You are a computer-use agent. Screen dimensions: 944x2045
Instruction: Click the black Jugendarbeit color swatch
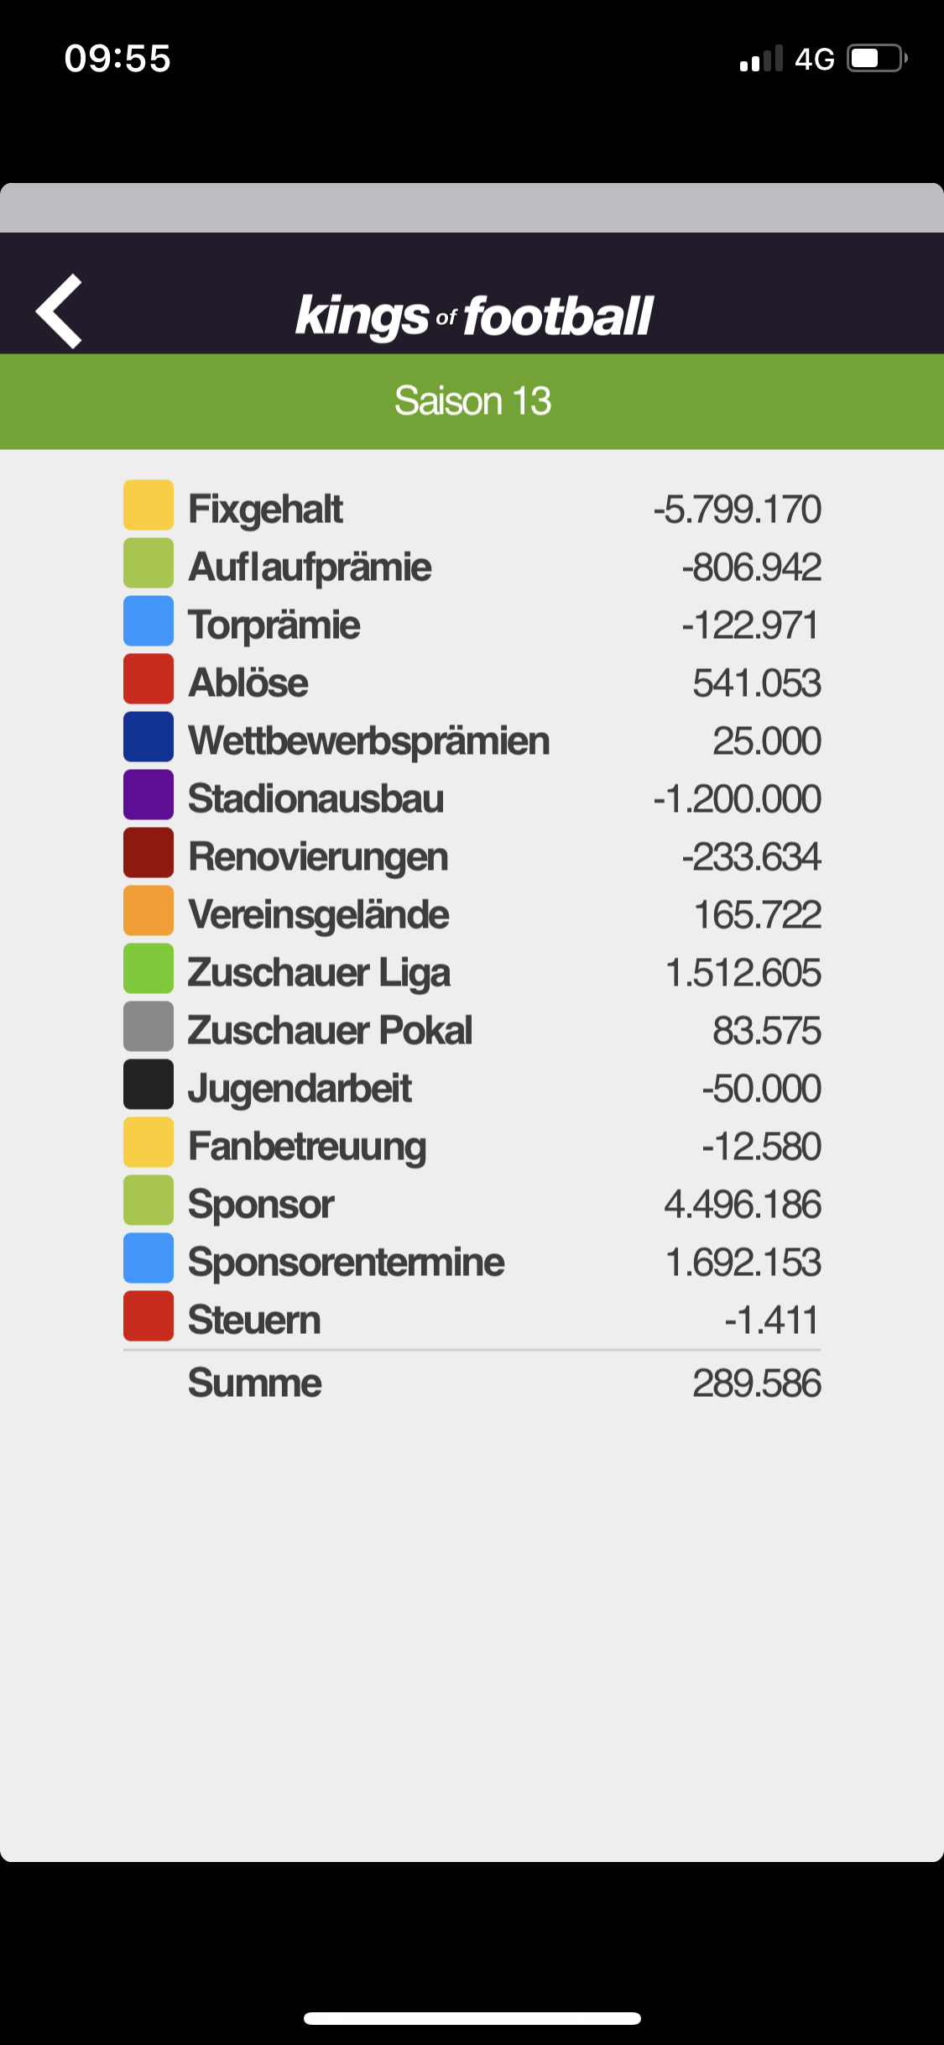149,1085
